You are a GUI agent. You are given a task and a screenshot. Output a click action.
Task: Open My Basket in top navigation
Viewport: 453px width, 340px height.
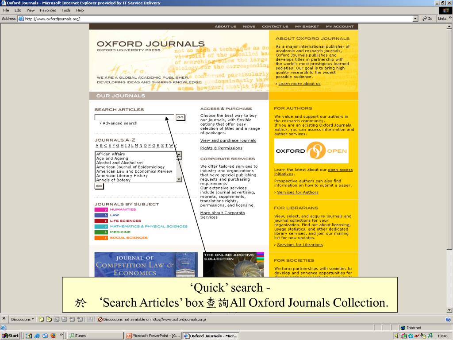coord(307,26)
